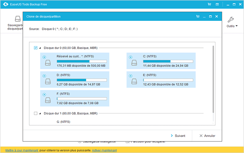Click the drive icon of the D: partition
The width and height of the screenshot is (244, 153).
click(48, 82)
